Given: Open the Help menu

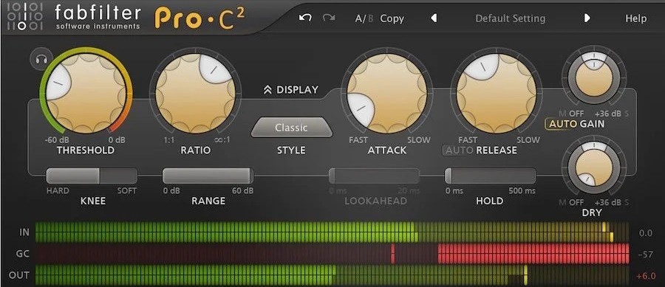Looking at the screenshot, I should 635,18.
